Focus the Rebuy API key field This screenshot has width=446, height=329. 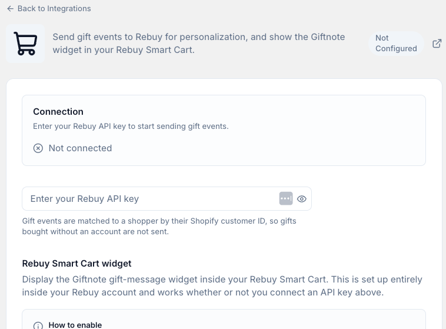167,199
